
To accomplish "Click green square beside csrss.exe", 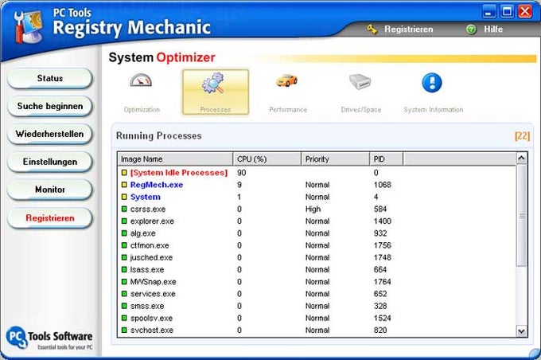I will [124, 209].
